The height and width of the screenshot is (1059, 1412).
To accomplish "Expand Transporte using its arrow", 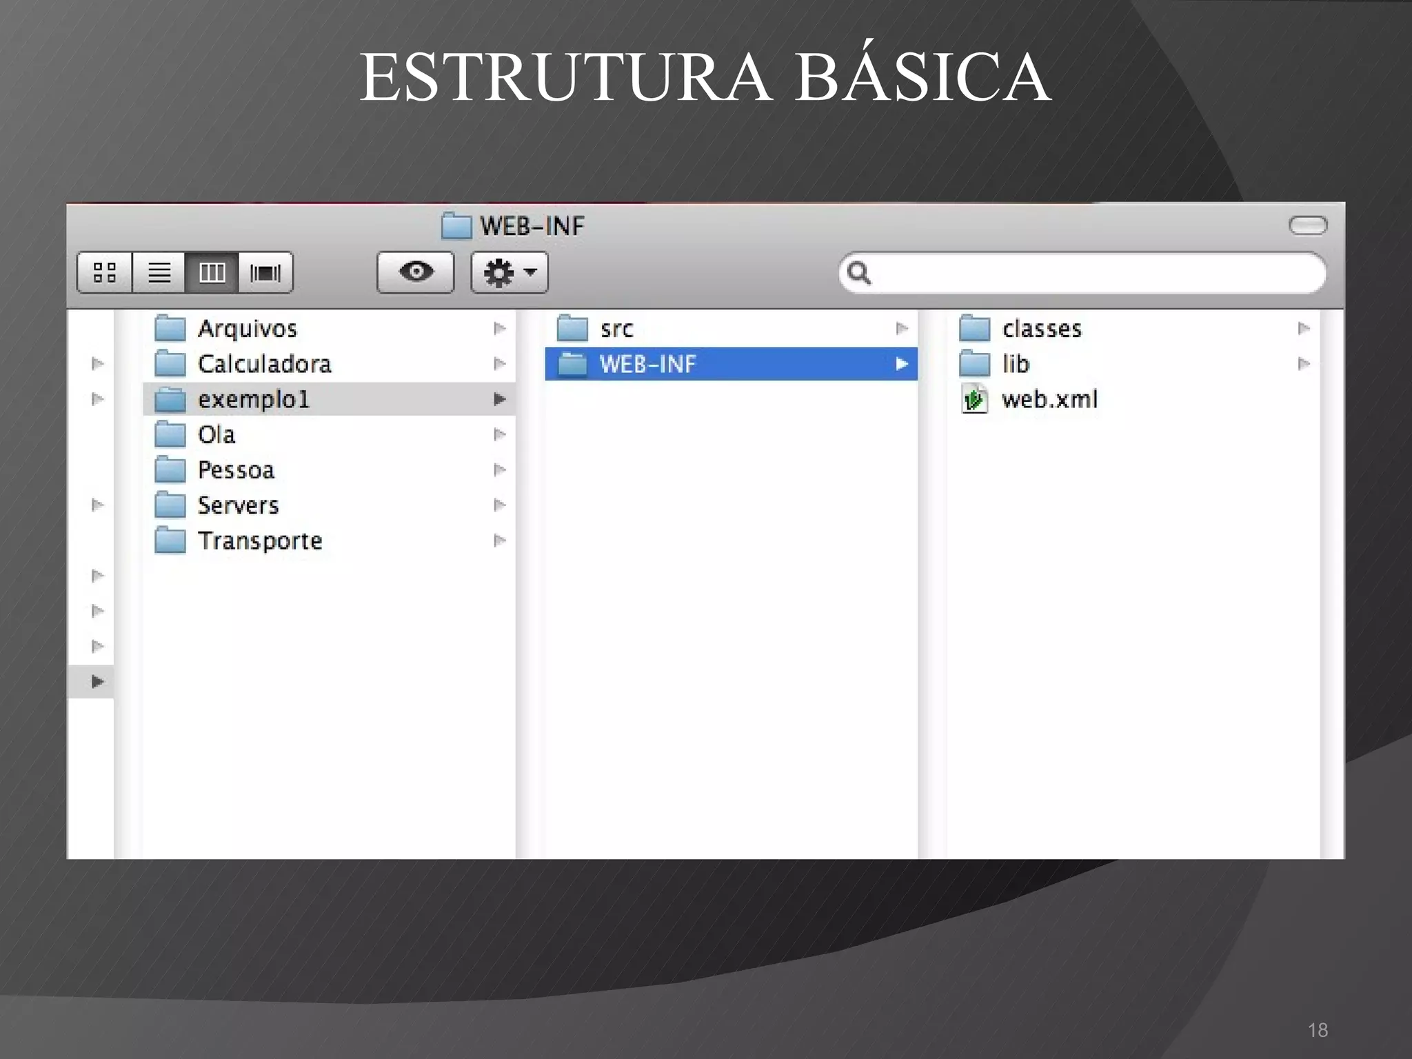I will point(500,541).
